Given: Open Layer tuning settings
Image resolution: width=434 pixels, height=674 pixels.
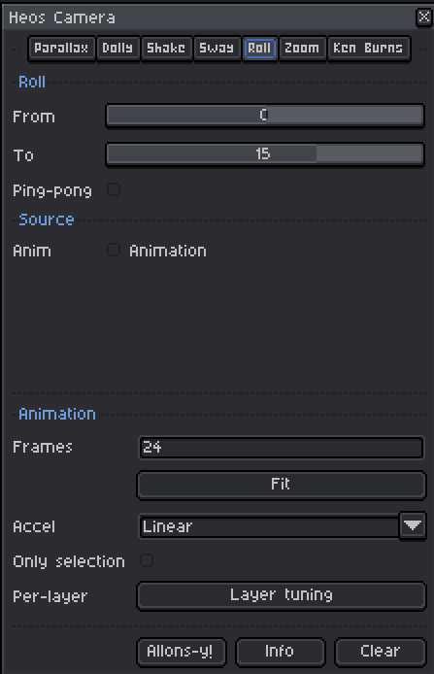Looking at the screenshot, I should point(282,595).
